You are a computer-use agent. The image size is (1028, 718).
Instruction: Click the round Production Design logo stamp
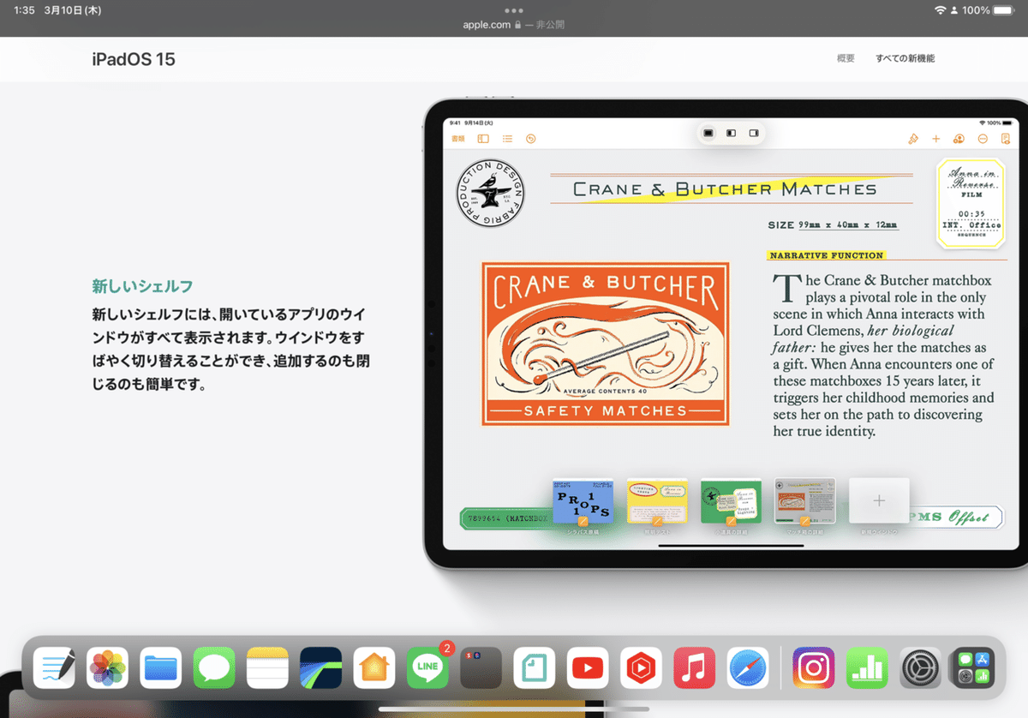click(x=491, y=194)
